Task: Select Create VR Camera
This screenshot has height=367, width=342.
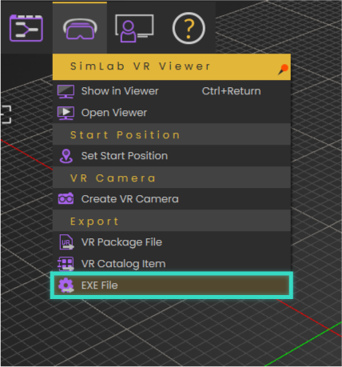Action: (172, 199)
